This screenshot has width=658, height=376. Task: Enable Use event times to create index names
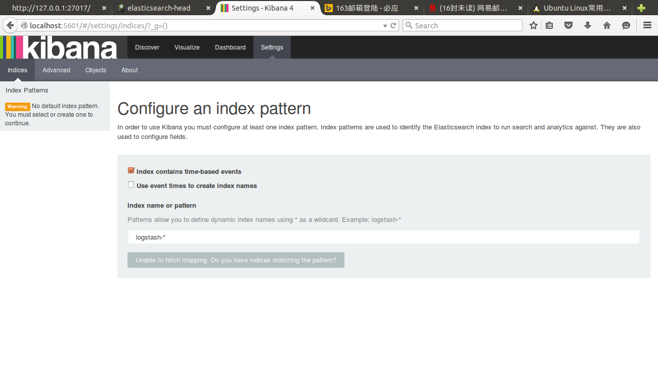131,185
